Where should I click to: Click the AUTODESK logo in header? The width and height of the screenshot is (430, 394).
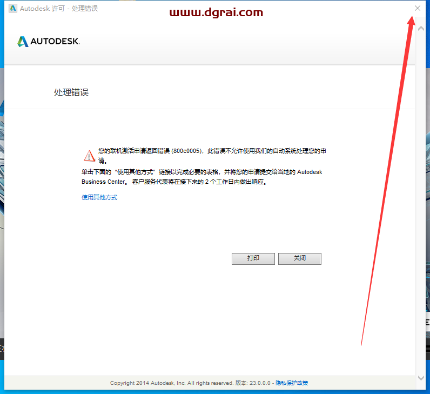[x=49, y=42]
